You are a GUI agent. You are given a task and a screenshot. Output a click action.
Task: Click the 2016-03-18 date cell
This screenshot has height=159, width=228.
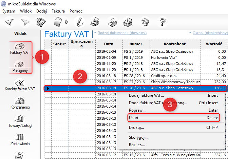coord(109,76)
